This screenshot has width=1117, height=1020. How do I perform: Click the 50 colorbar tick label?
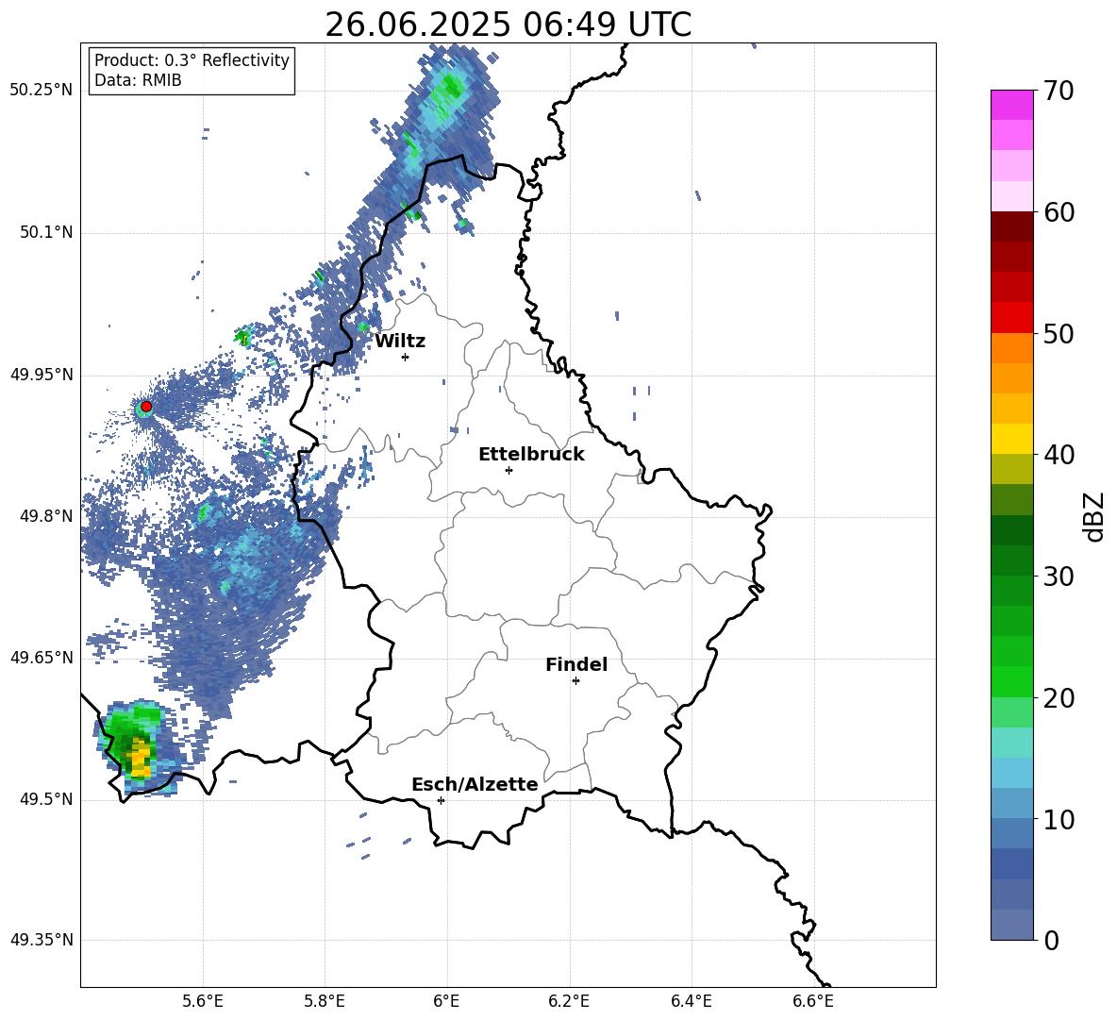point(1058,333)
